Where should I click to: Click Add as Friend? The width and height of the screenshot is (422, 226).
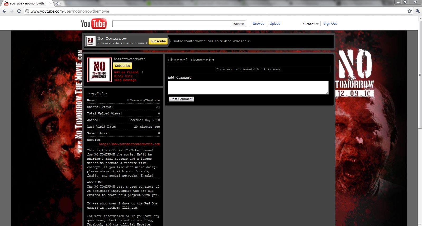coord(126,72)
